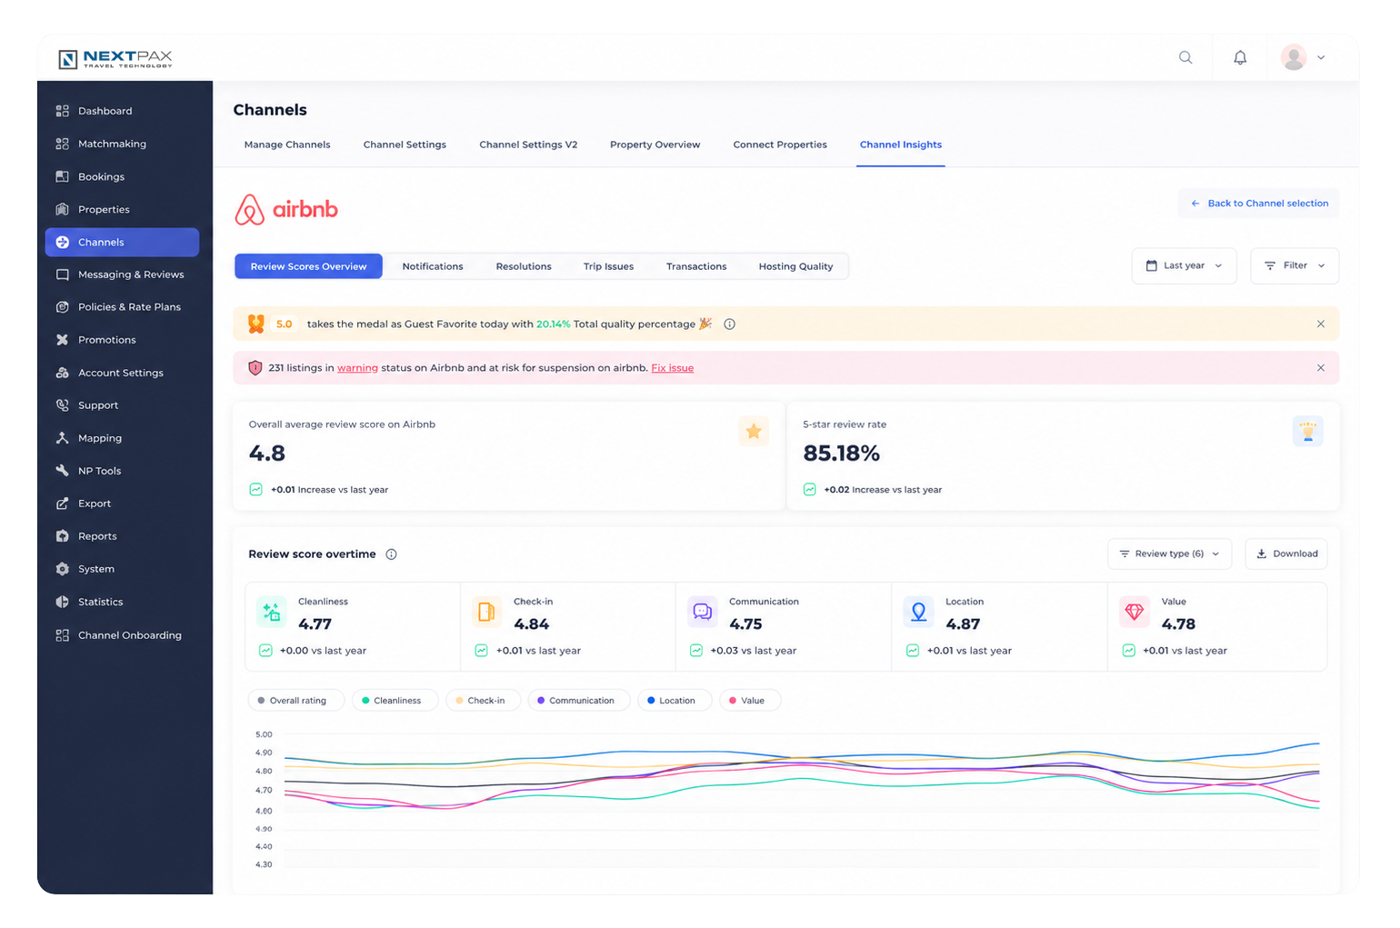This screenshot has height=928, width=1400.
Task: Open Reports in the sidebar
Action: click(122, 536)
